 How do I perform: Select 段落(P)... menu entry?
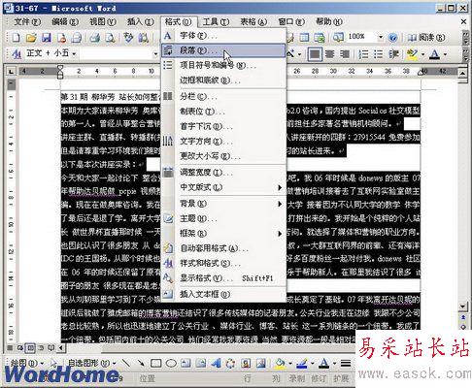click(223, 50)
